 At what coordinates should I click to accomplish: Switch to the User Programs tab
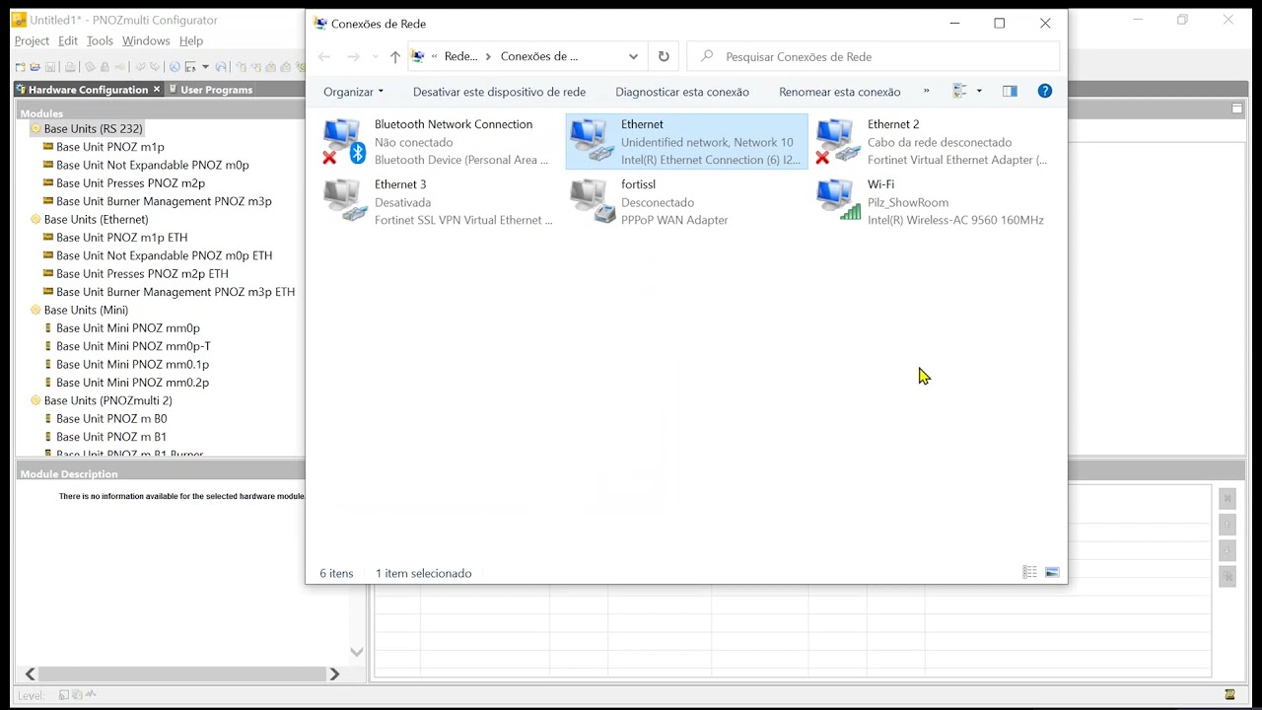click(x=210, y=89)
